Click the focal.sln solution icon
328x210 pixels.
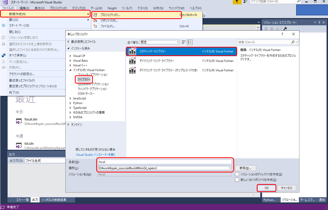coord(19,121)
